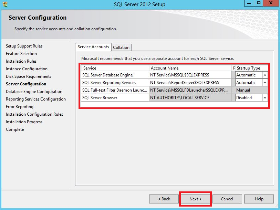Go to Installation Progress step
The height and width of the screenshot is (210, 280).
point(24,122)
